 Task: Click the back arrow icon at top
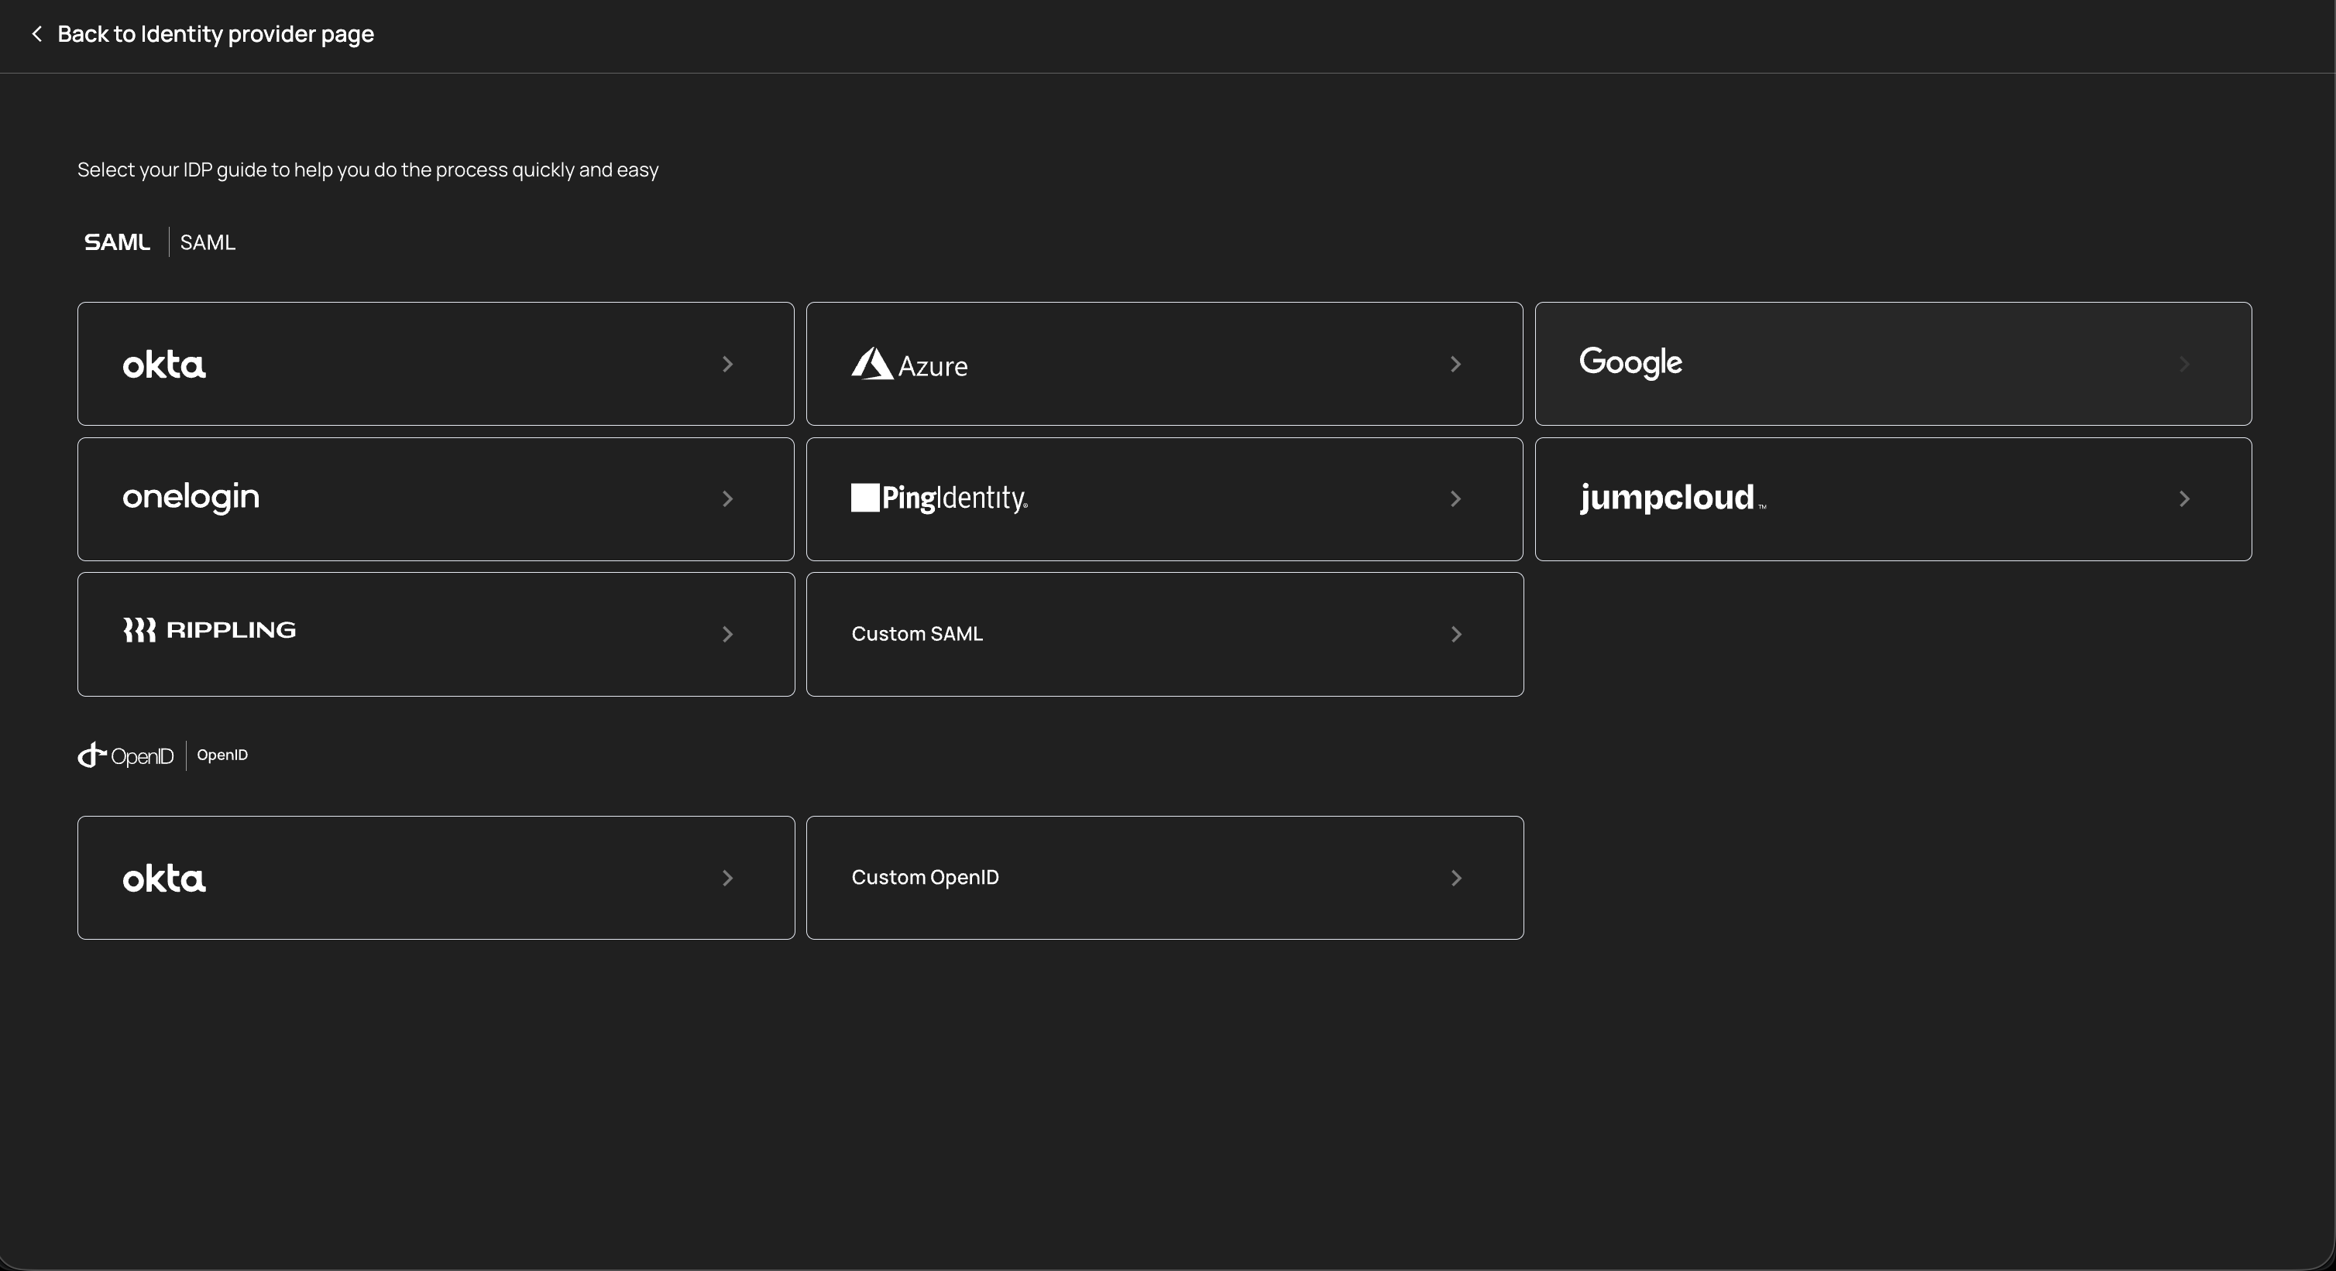point(36,35)
